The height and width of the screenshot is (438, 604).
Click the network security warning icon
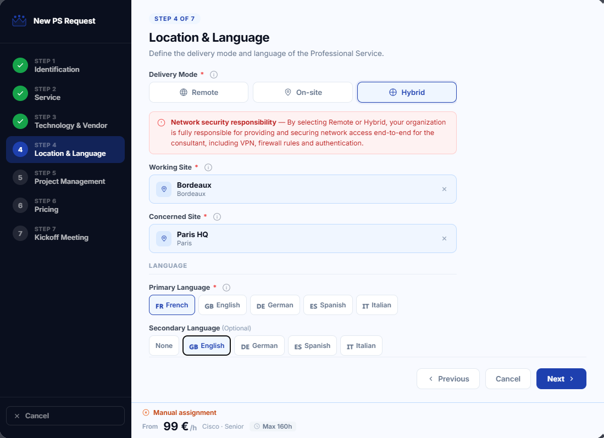tap(162, 122)
